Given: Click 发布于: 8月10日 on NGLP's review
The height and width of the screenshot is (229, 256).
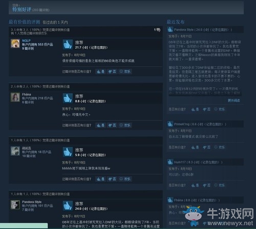Looking at the screenshot, I should (x=74, y=55).
